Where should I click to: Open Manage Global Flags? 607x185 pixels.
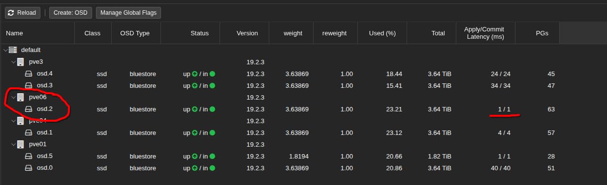point(128,13)
